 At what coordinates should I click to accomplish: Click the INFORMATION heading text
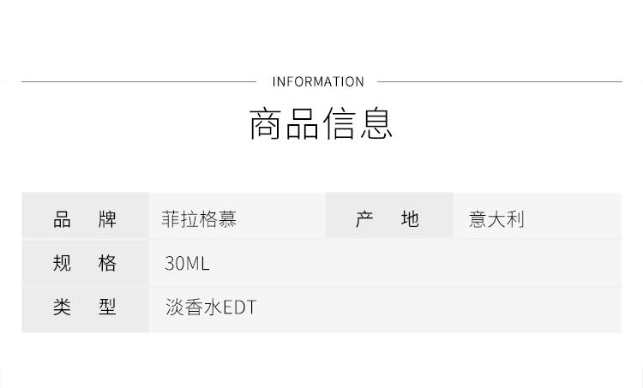318,81
